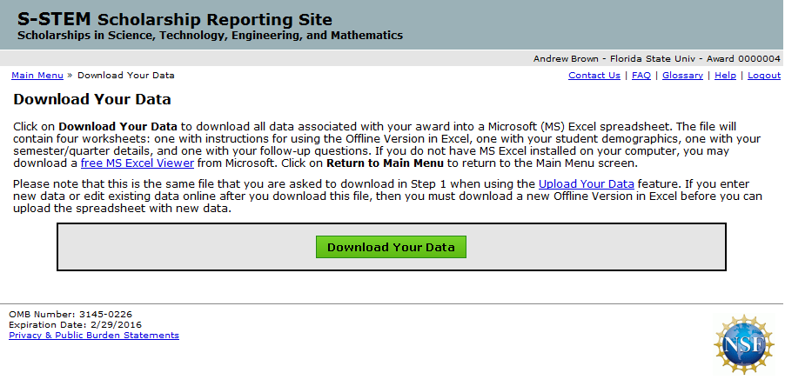Follow the free MS Excel Viewer link
This screenshot has height=386, width=785.
[138, 163]
